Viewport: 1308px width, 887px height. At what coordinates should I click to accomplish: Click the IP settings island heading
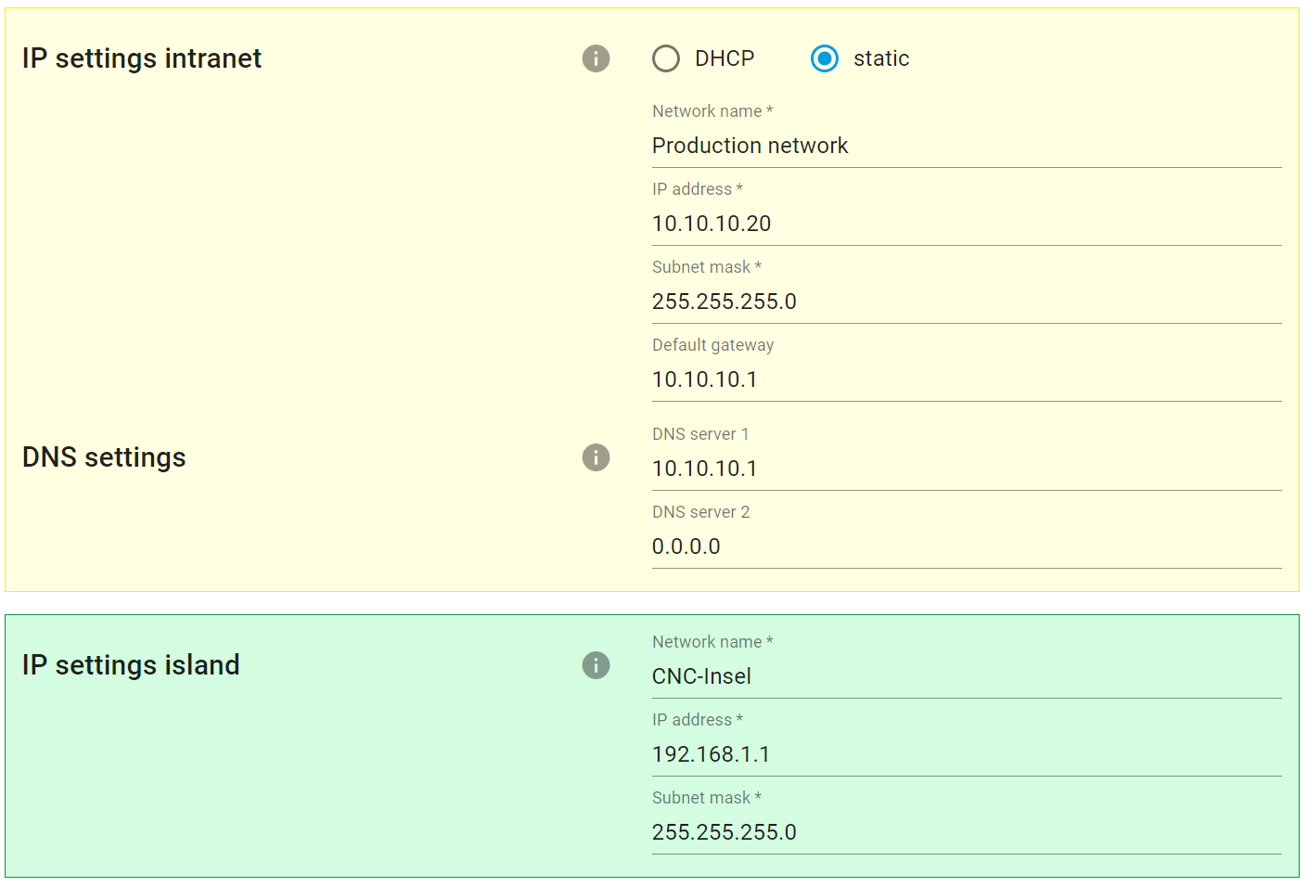click(131, 665)
